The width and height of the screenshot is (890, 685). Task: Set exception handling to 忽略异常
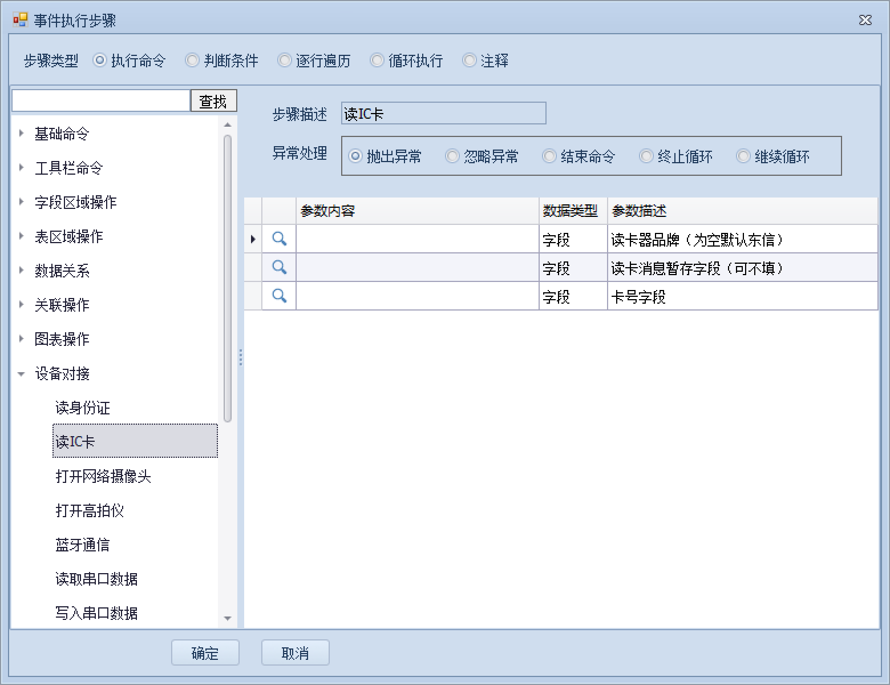tap(452, 156)
